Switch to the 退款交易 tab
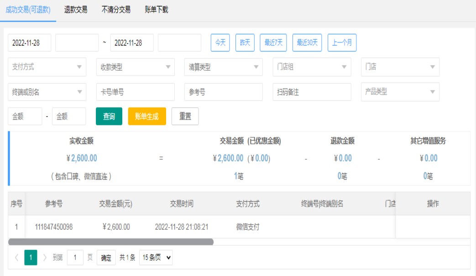Viewport: 476px width, 276px height. click(x=76, y=10)
